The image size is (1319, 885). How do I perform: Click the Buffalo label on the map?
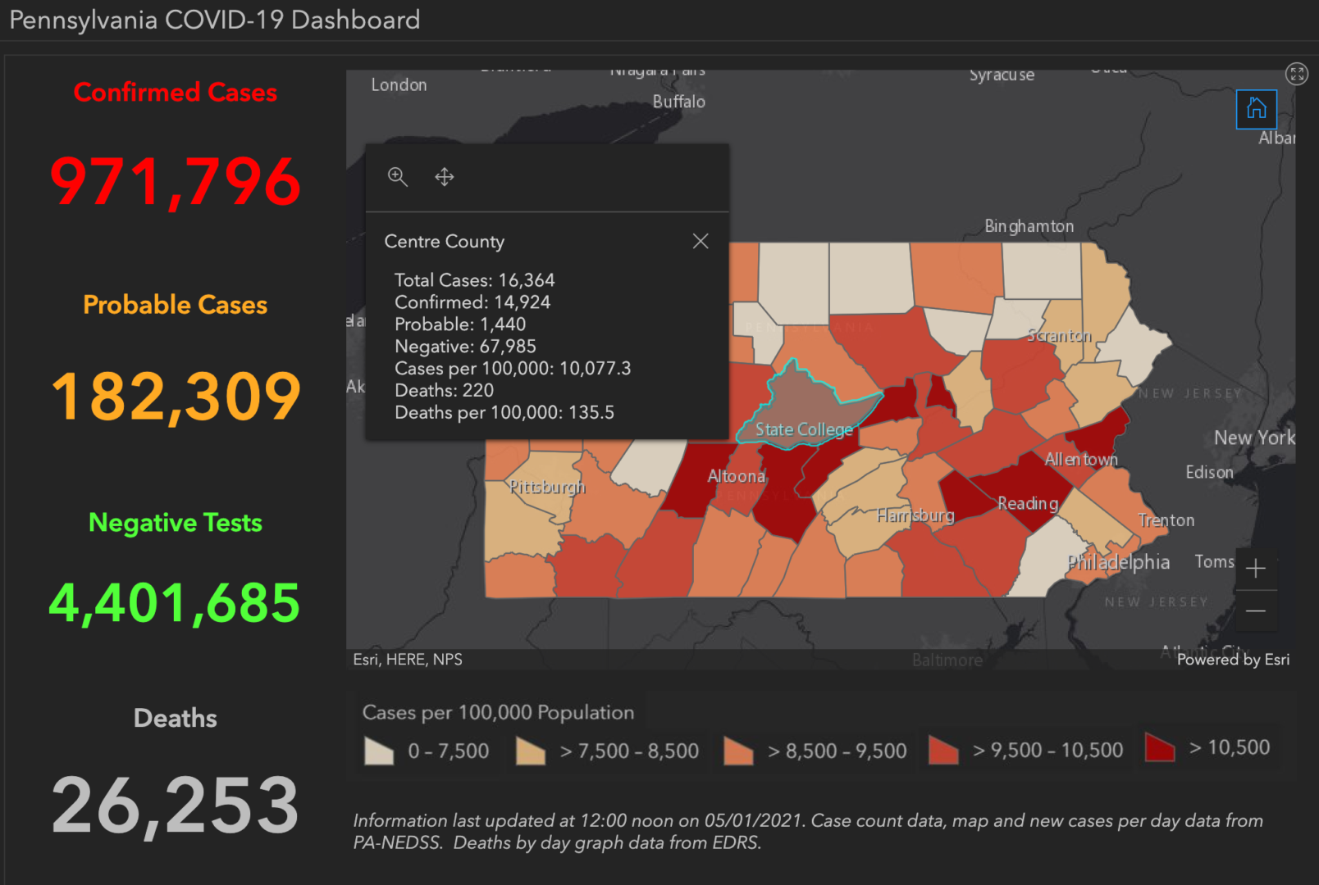tap(679, 102)
